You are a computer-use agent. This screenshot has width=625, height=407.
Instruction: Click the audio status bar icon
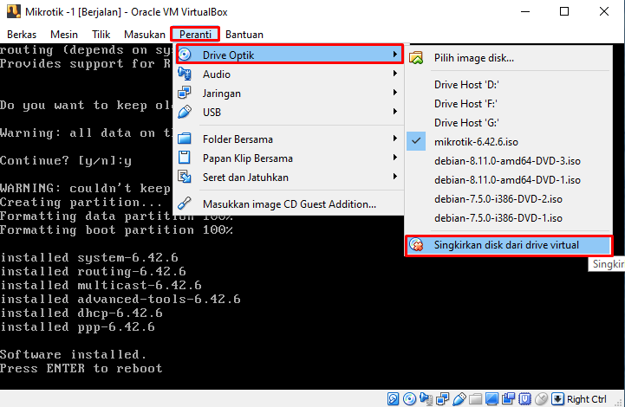[x=426, y=398]
